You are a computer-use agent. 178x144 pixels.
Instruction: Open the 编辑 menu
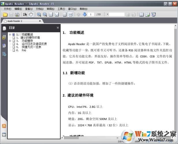pos(18,9)
